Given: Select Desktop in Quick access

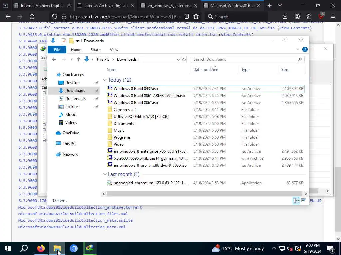Looking at the screenshot, I should (x=72, y=83).
